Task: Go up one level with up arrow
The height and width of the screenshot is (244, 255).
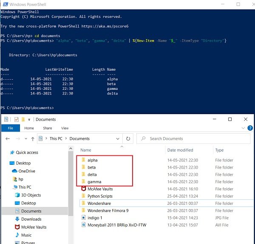Action: coord(33,139)
